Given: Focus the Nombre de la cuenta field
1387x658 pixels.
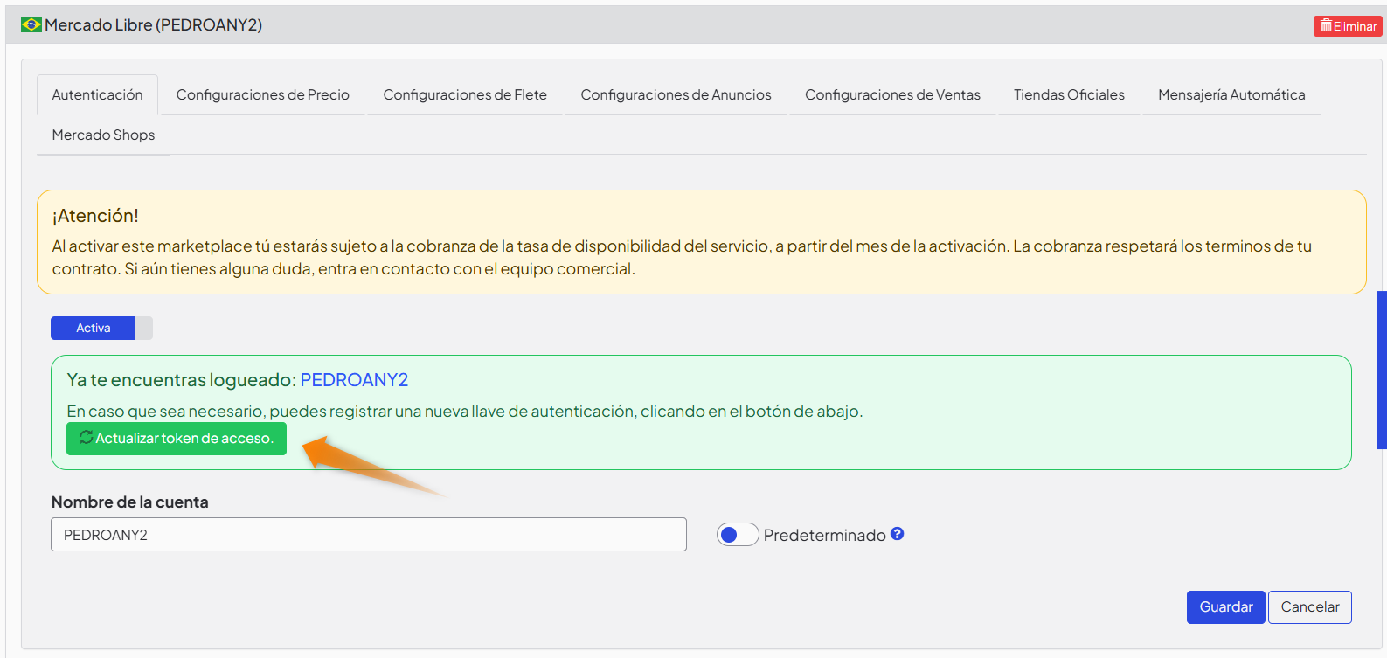Looking at the screenshot, I should point(369,535).
